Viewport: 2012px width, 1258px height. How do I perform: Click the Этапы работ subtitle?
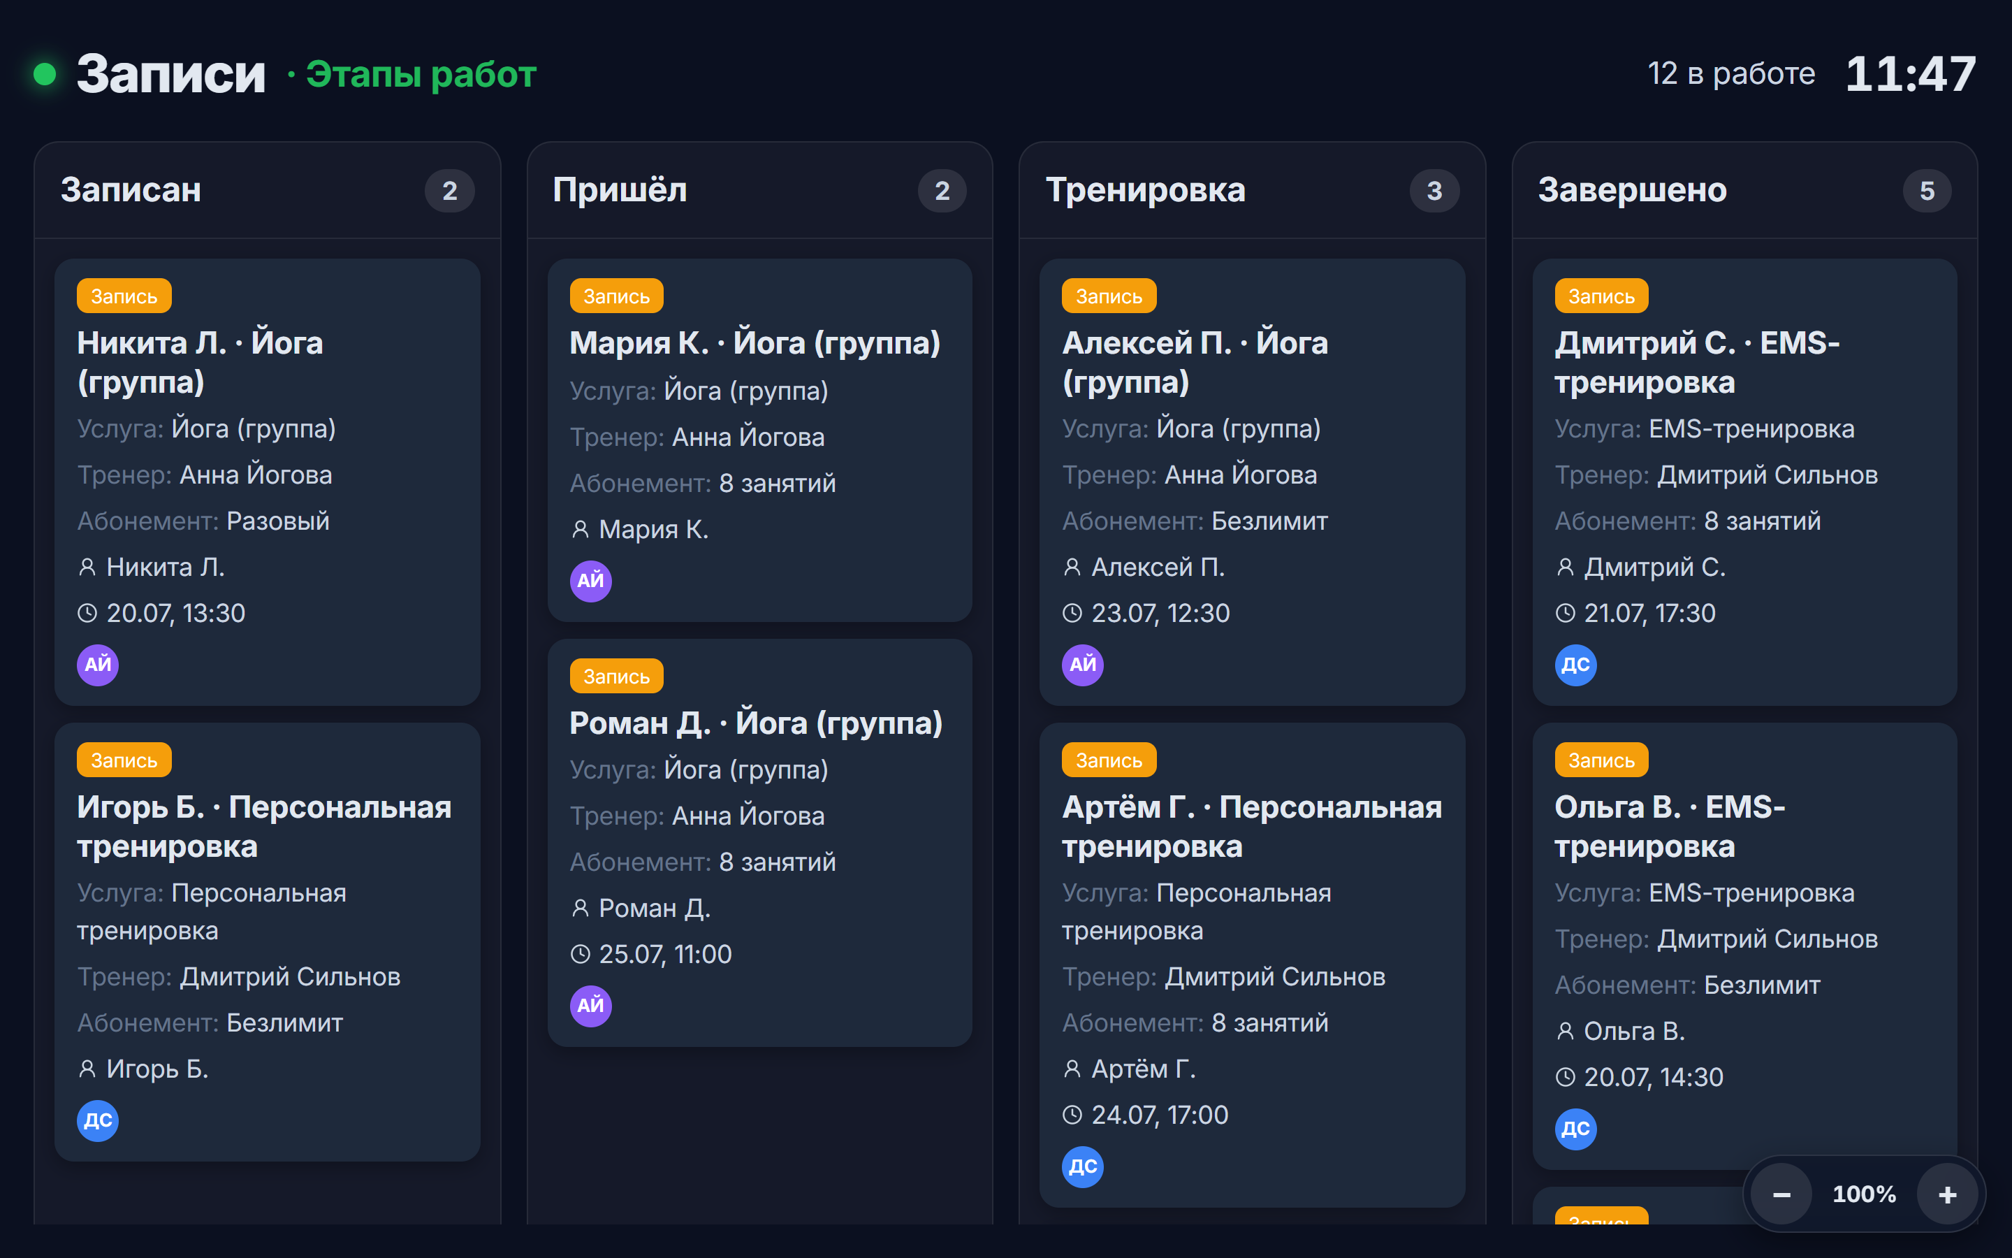coord(421,75)
